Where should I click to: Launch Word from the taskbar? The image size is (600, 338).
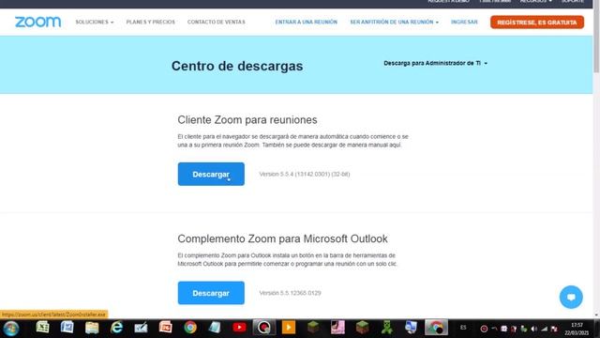(67, 328)
